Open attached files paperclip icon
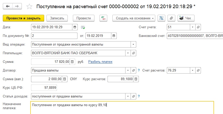 point(171,18)
